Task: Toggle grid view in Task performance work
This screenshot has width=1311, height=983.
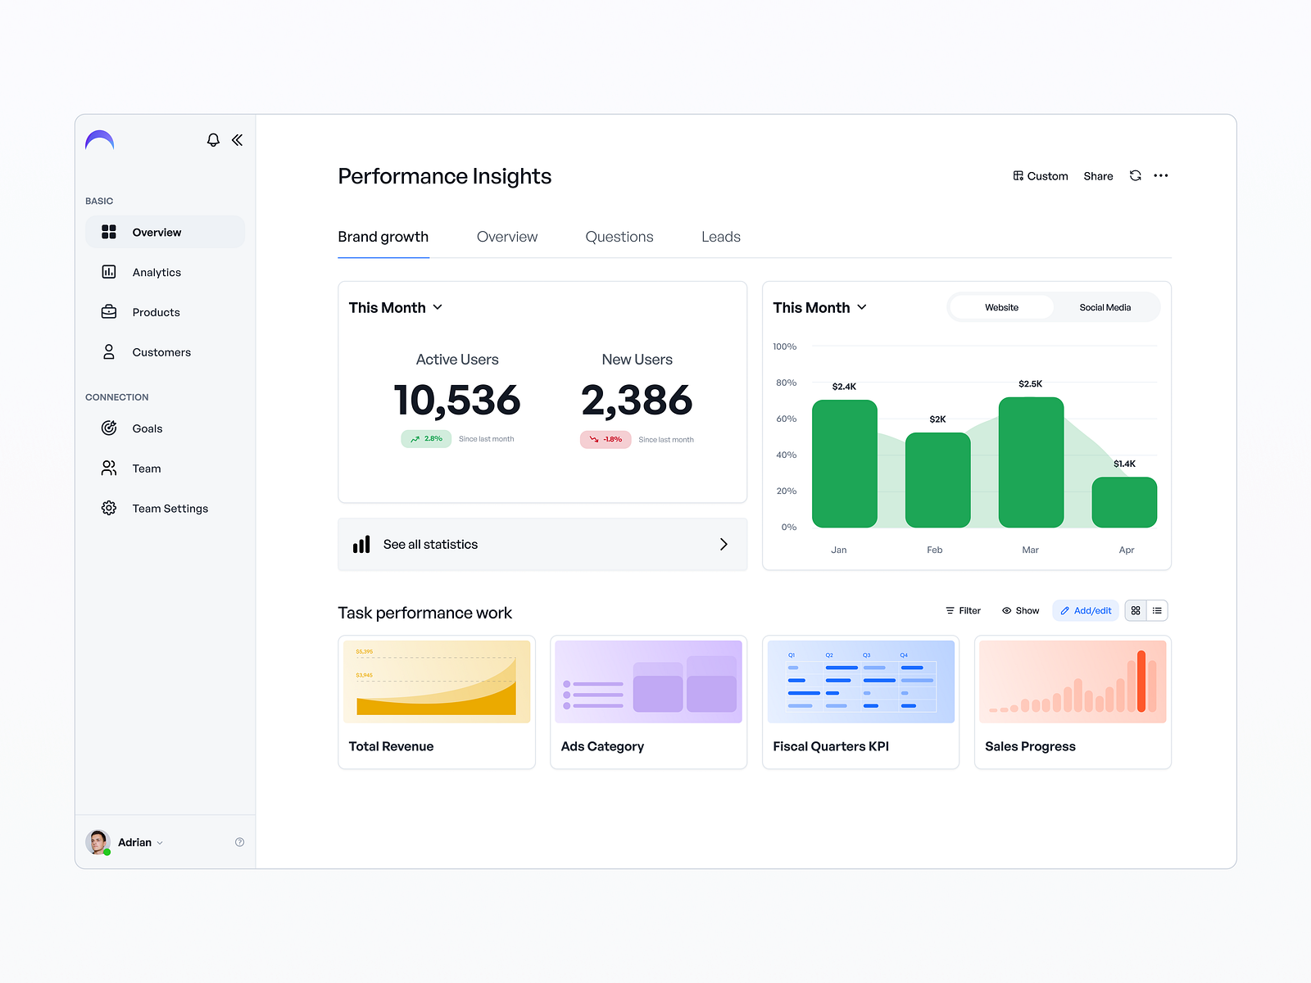Action: click(1136, 610)
